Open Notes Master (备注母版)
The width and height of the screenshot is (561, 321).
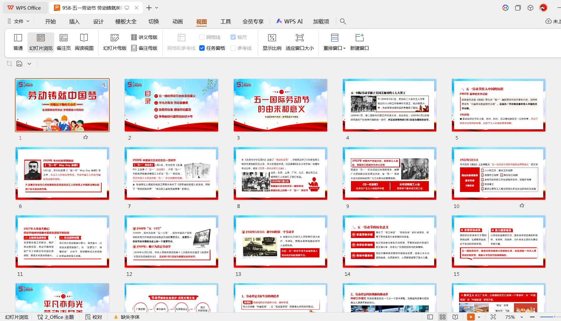pos(144,48)
